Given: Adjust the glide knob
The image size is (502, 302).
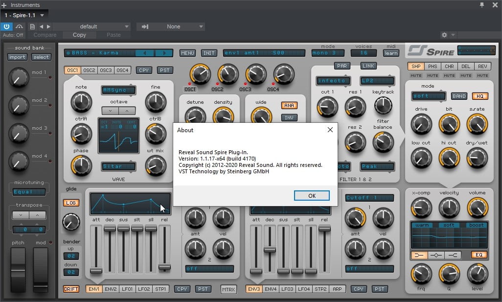Looking at the screenshot, I should pos(71,222).
